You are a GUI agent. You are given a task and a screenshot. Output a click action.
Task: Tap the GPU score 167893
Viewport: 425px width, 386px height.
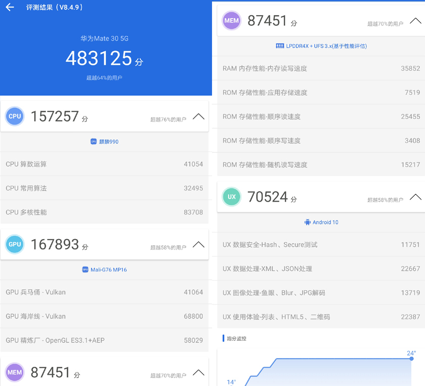point(55,244)
